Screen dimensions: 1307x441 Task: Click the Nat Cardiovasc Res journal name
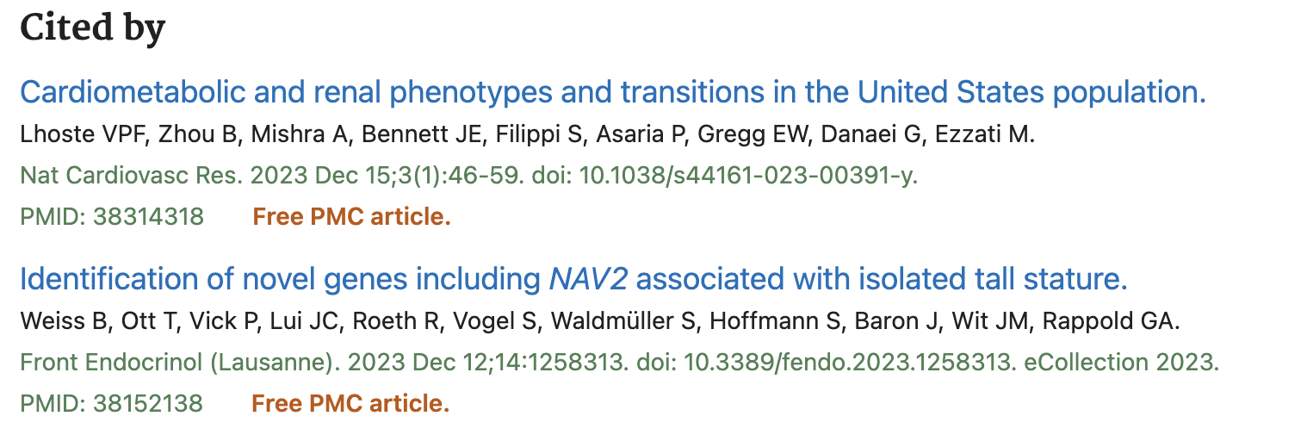click(x=130, y=176)
